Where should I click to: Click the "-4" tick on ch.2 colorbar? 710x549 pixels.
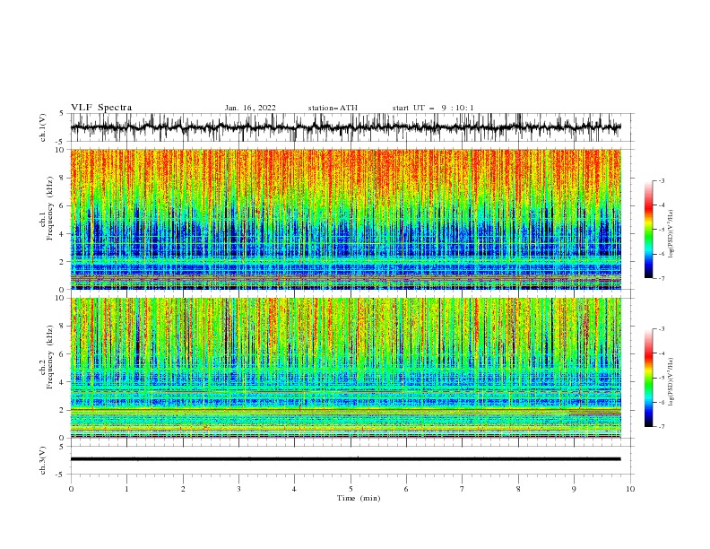[x=661, y=353]
